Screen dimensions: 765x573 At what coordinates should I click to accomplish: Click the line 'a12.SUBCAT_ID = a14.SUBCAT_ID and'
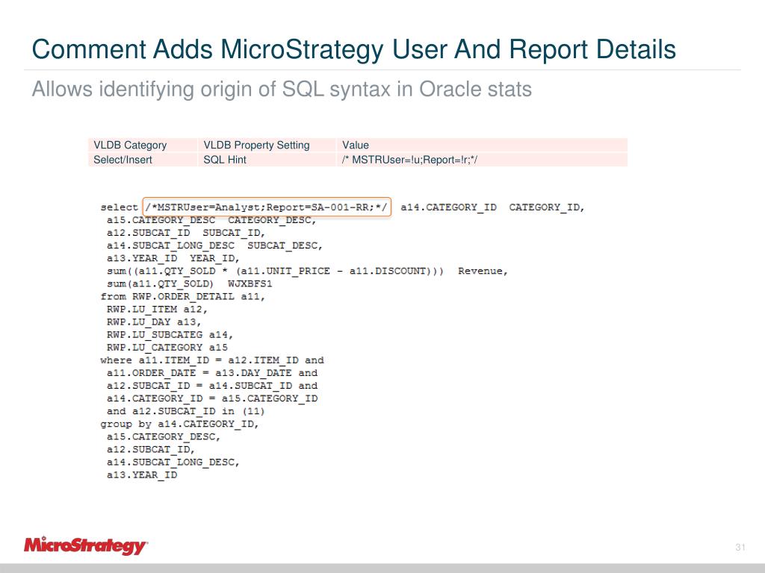[212, 386]
